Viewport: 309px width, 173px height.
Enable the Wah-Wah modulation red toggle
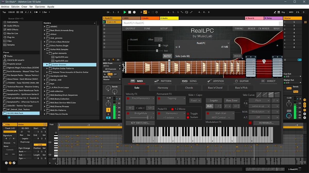208,113
